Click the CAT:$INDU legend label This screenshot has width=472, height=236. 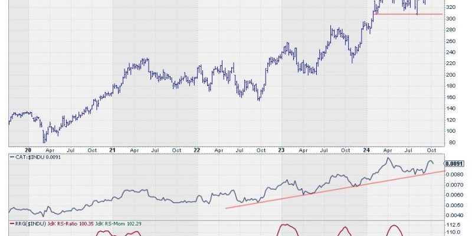click(x=38, y=157)
